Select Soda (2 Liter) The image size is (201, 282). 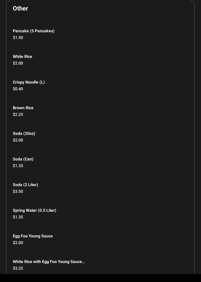point(25,185)
